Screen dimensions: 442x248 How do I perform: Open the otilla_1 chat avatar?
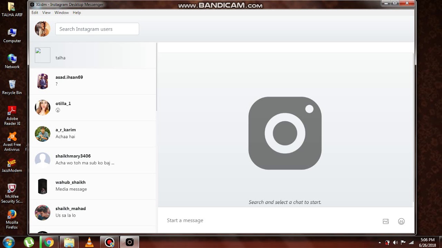42,107
